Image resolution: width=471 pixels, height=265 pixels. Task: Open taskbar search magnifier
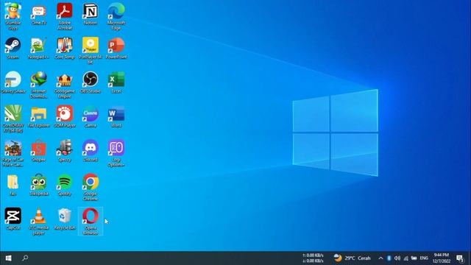coord(25,258)
